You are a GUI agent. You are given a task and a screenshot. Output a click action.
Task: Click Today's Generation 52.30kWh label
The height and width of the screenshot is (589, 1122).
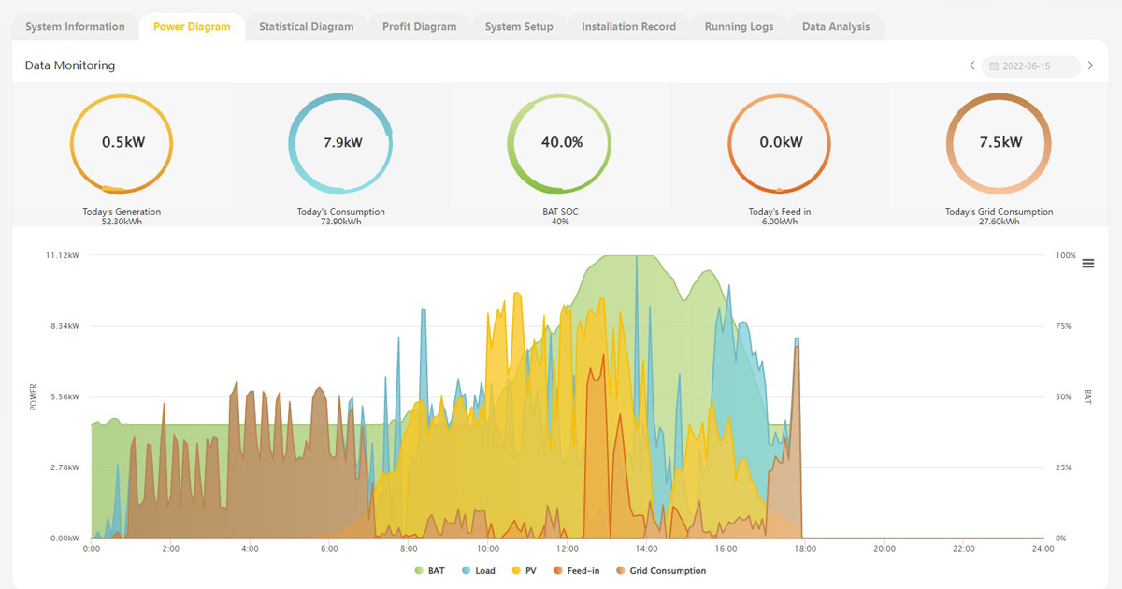point(122,217)
